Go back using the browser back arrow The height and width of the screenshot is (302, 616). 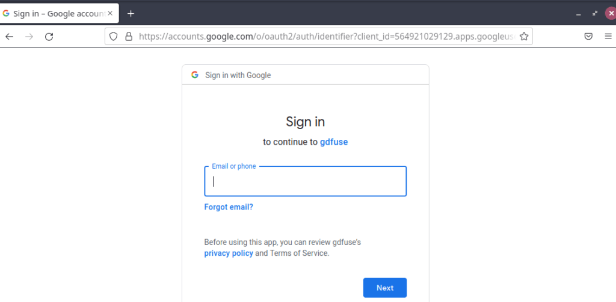(9, 37)
